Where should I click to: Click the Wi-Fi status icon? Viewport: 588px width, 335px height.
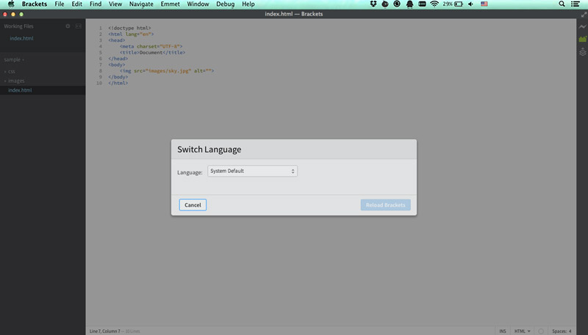tap(434, 4)
